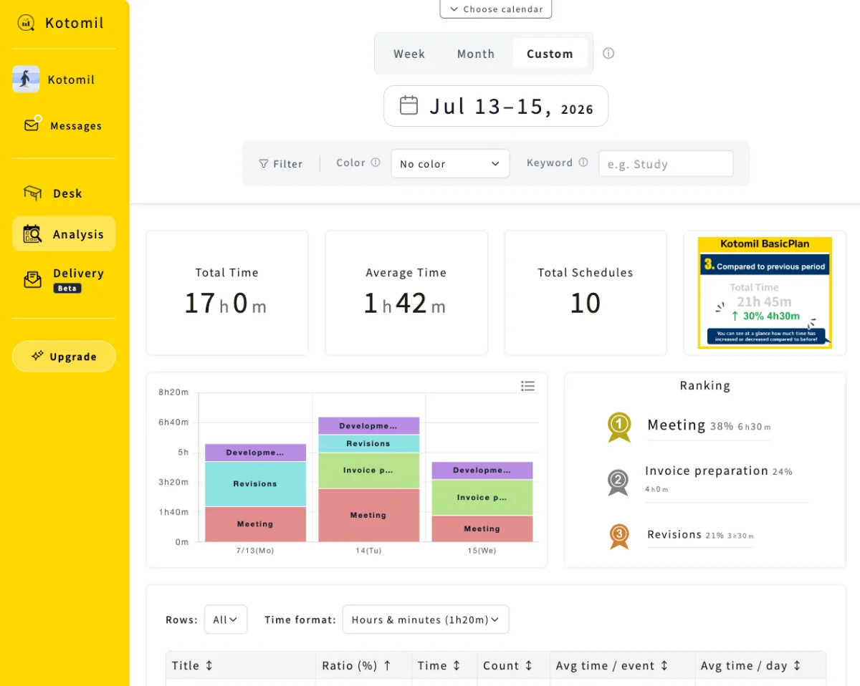Open the Jul 13–15, 2026 date picker
Screen dimensions: 860x686
click(x=496, y=106)
